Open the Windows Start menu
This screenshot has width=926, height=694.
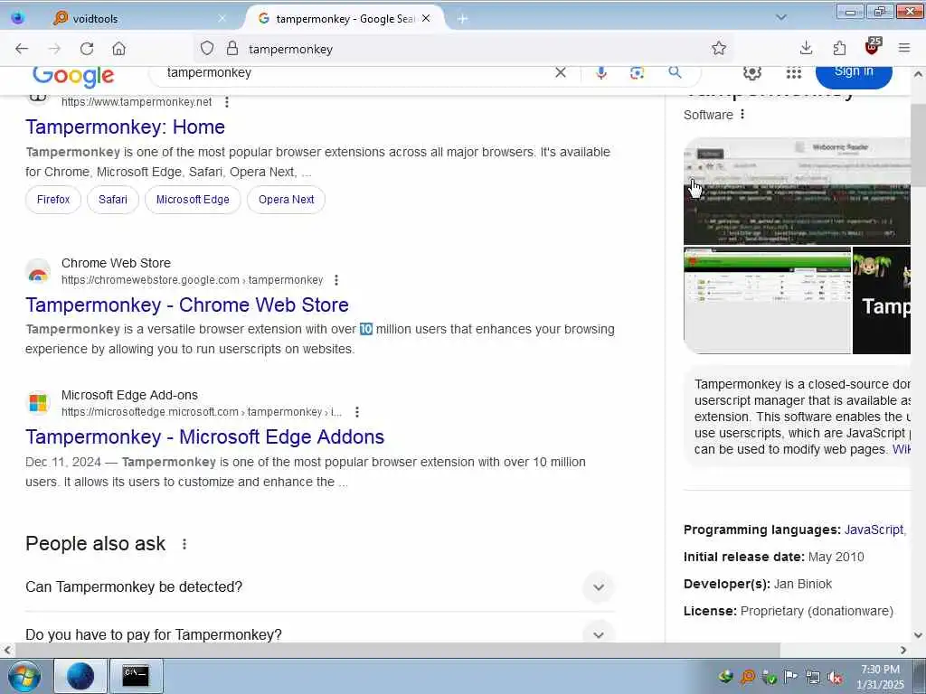[24, 676]
